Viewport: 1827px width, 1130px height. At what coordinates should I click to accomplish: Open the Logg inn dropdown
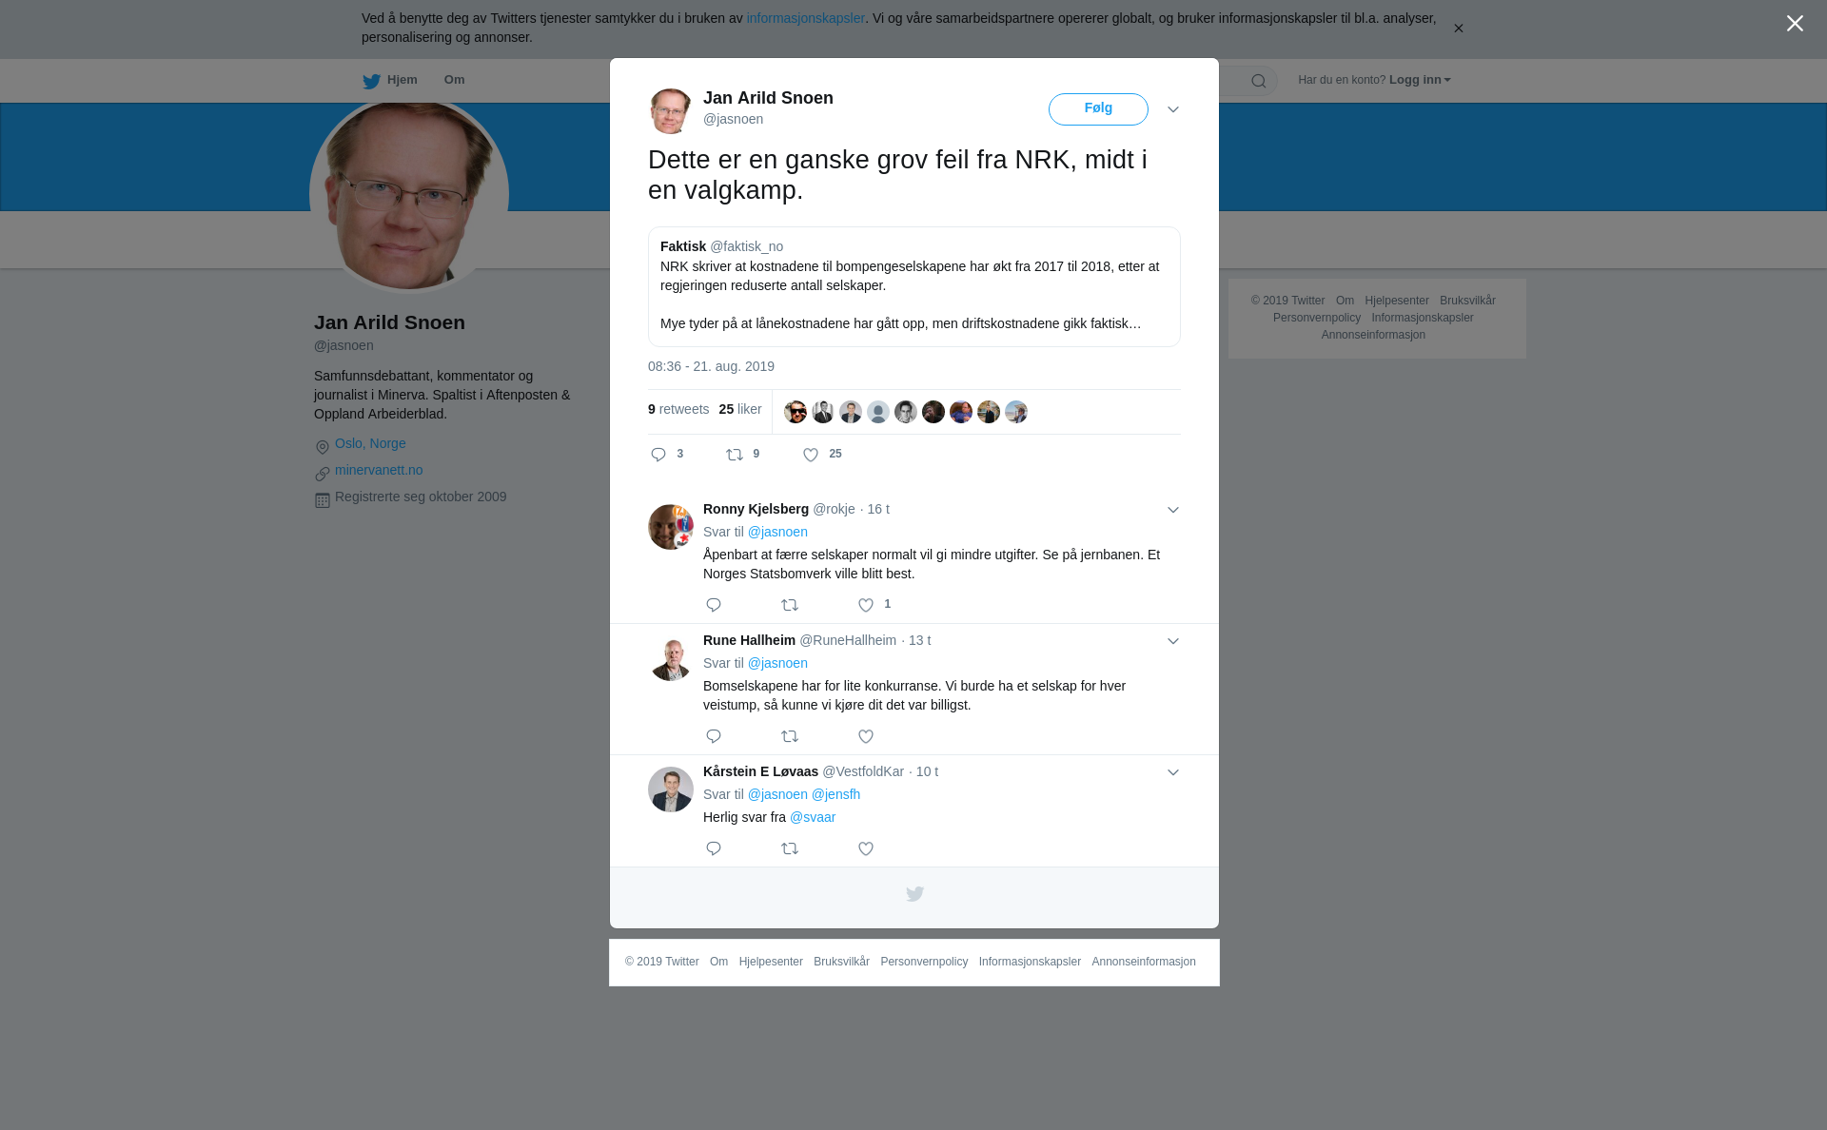pyautogui.click(x=1420, y=80)
